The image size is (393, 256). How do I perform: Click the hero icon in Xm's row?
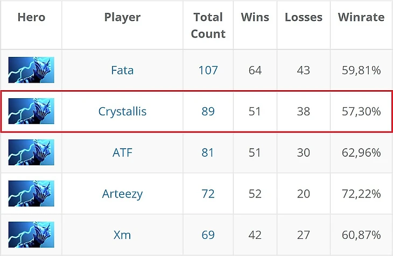coord(31,235)
